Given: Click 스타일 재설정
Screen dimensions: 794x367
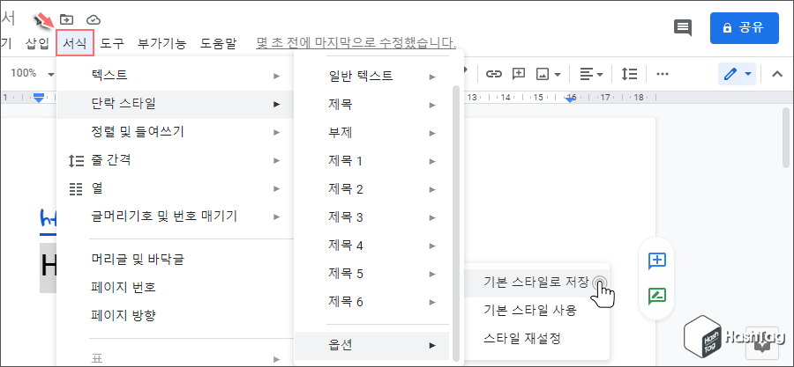Looking at the screenshot, I should tap(538, 338).
